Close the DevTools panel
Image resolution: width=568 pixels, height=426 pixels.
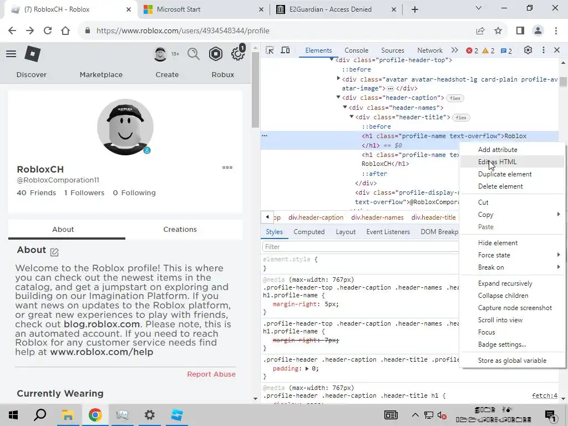(x=557, y=50)
